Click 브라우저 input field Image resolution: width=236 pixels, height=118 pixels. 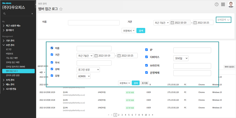point(192,66)
